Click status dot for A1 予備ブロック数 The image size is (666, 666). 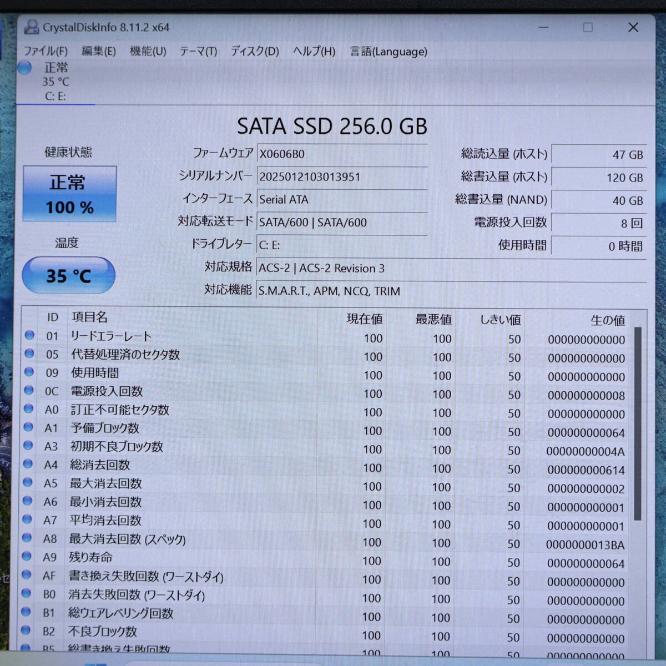coord(28,427)
